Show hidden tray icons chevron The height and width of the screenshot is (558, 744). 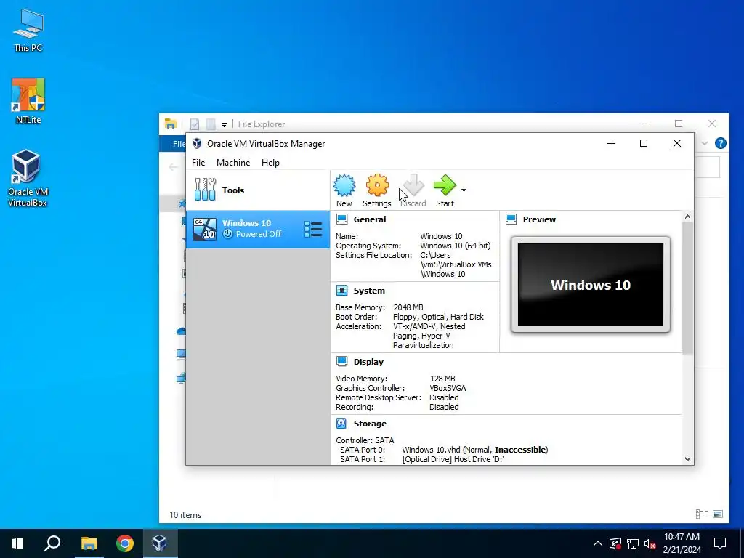tap(598, 543)
